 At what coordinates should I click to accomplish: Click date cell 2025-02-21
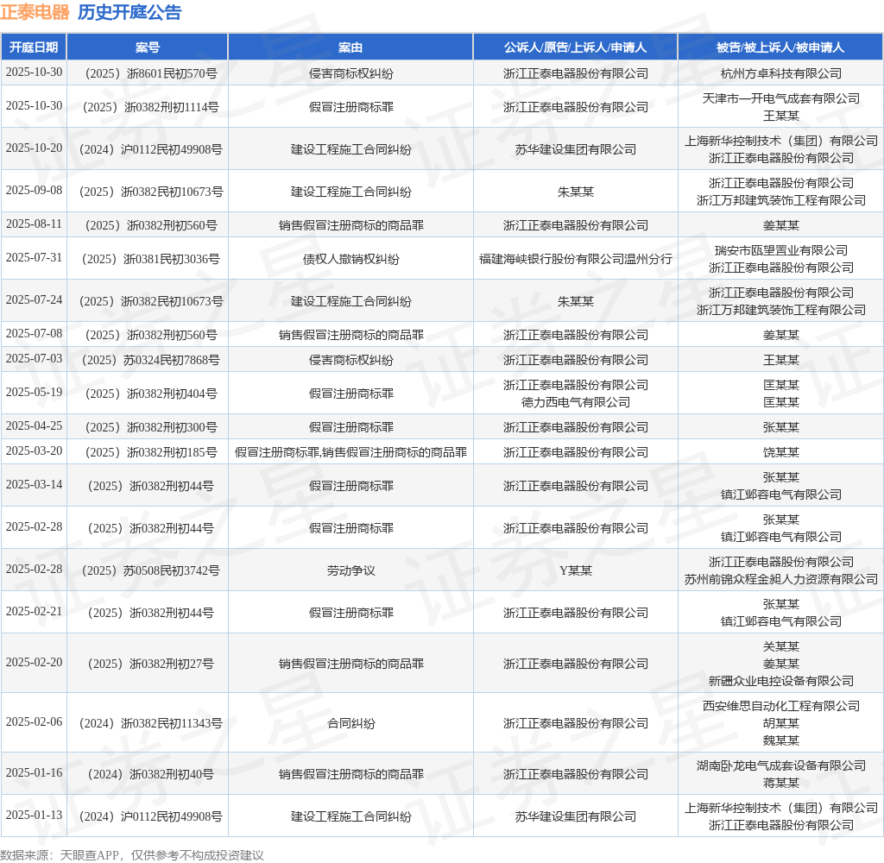(34, 612)
